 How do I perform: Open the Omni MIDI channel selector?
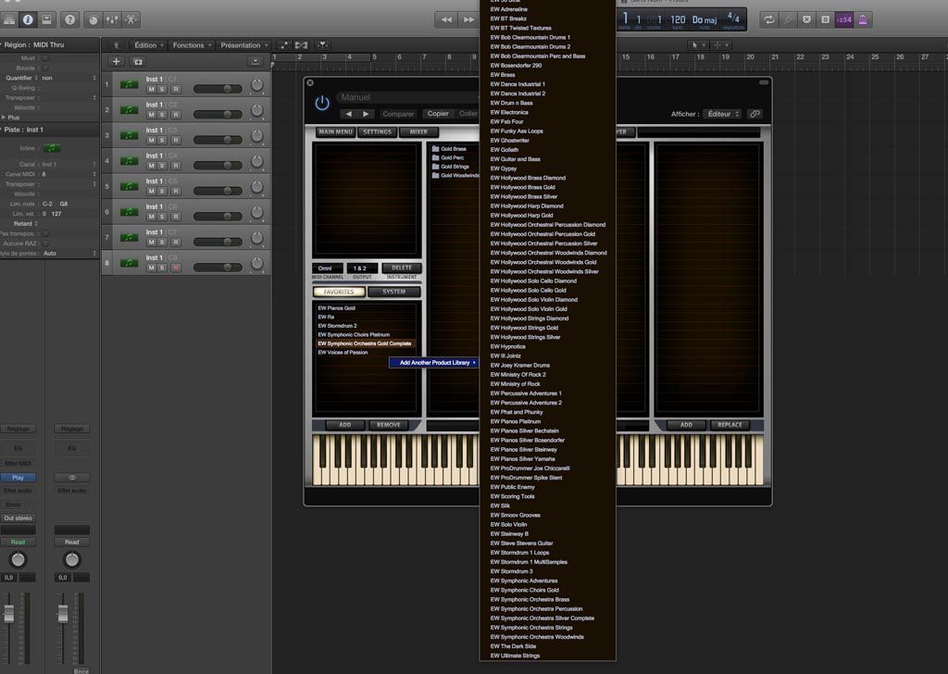tap(327, 268)
